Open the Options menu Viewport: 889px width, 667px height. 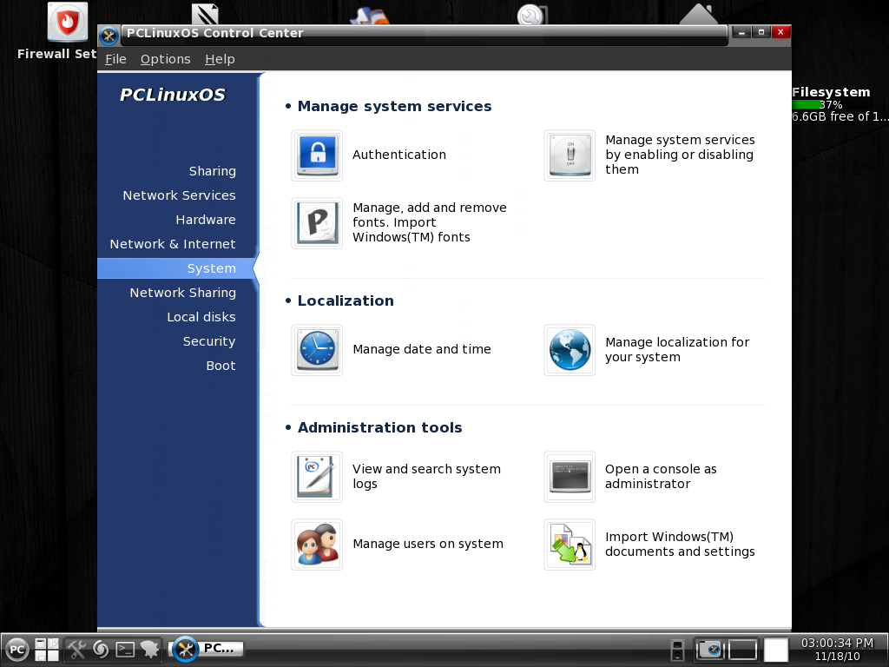coord(165,59)
